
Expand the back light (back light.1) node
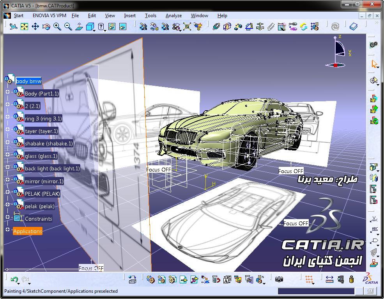click(x=7, y=167)
